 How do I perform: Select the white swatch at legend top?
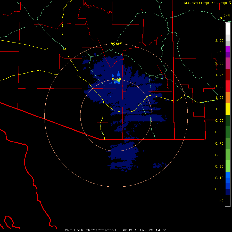[x=228, y=29]
